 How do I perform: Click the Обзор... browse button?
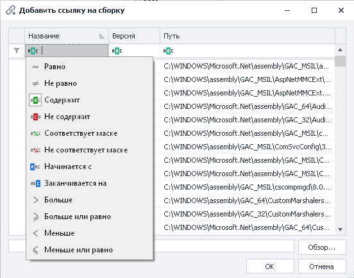(322, 247)
